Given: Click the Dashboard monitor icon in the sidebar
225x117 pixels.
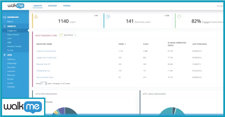Looking at the screenshot, I should [x=5, y=17].
